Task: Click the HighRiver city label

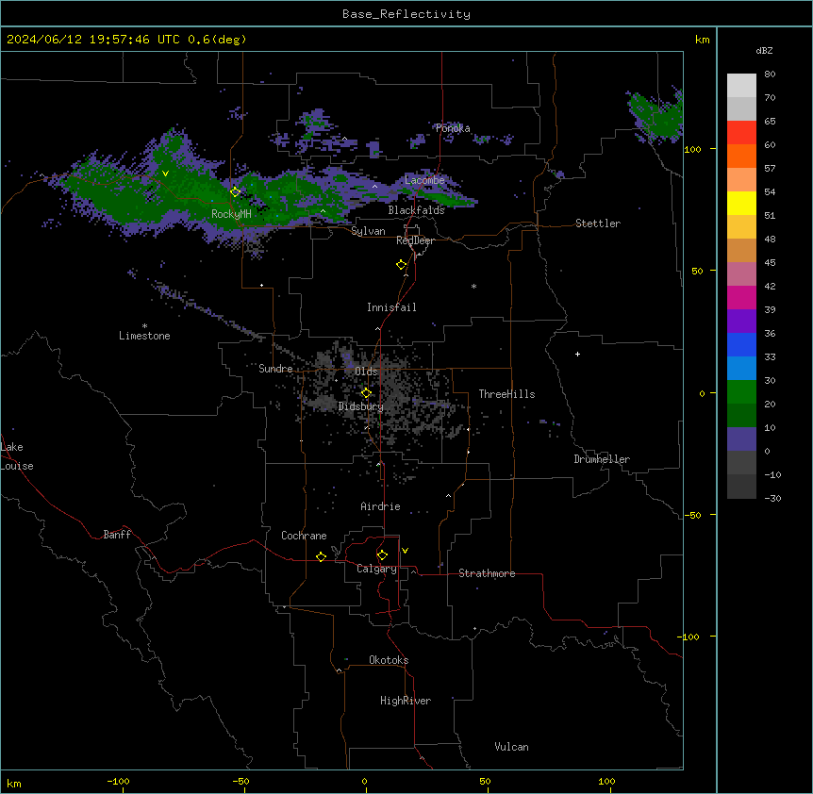Action: click(x=406, y=701)
